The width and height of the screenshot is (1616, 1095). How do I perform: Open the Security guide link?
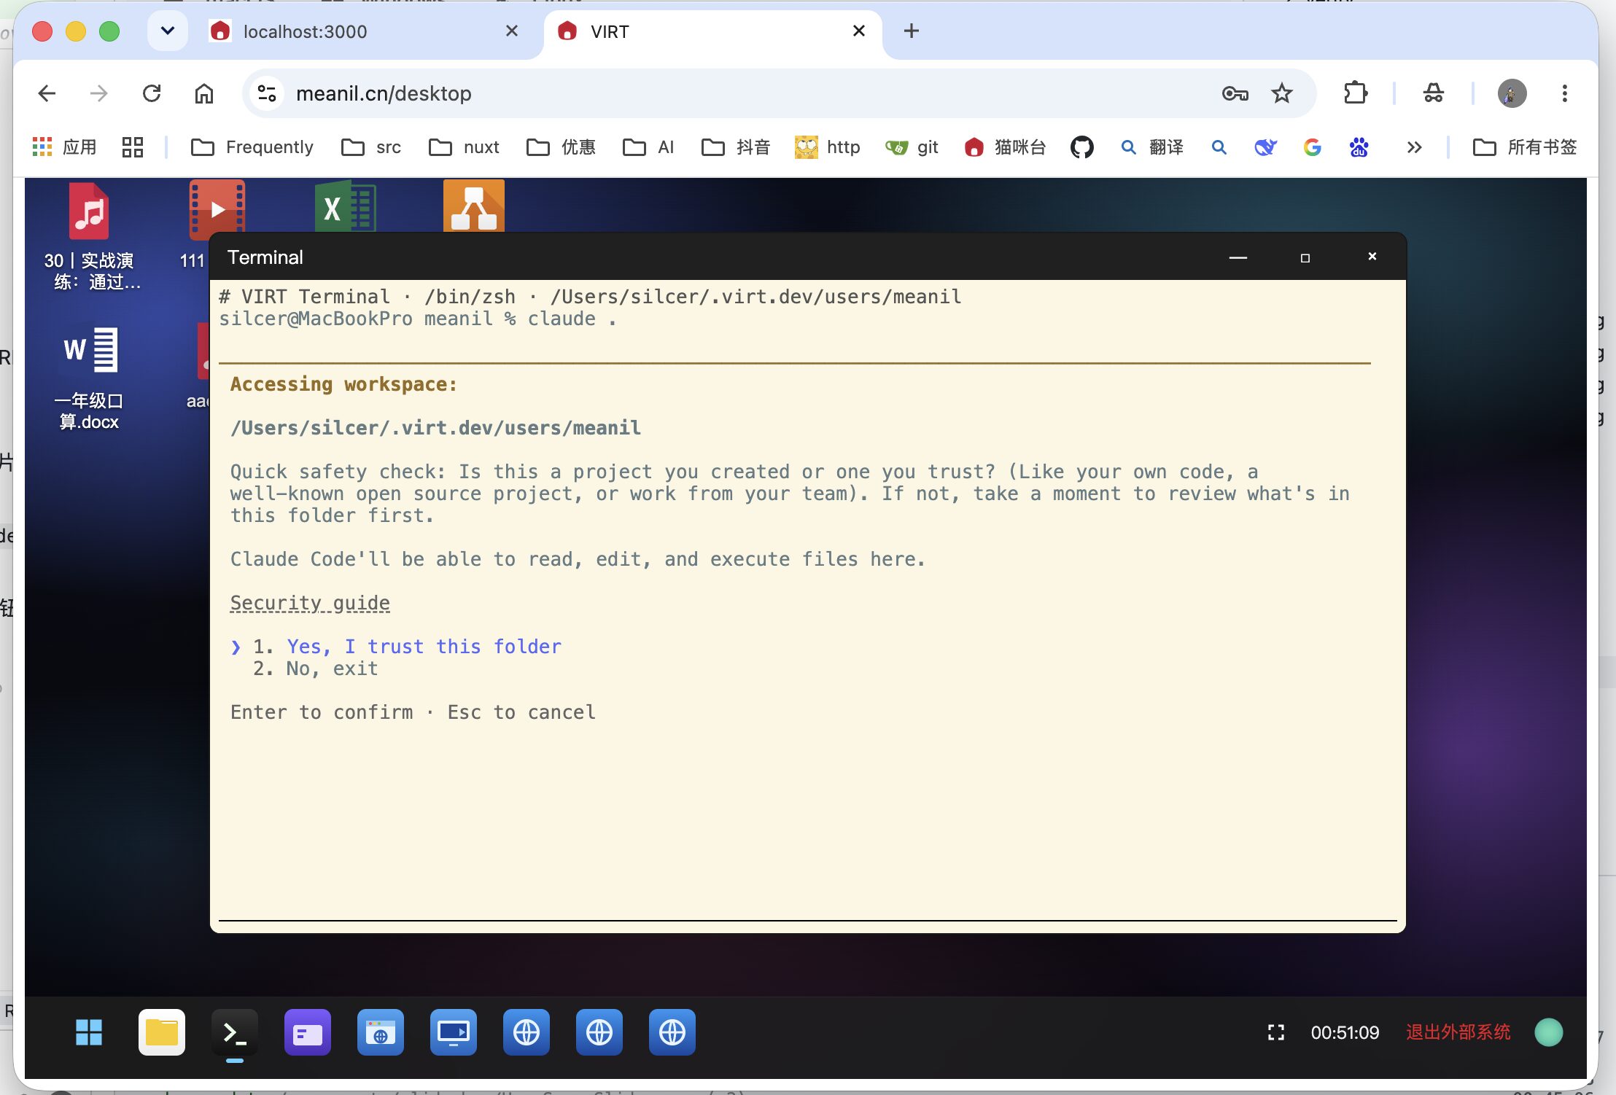tap(310, 603)
